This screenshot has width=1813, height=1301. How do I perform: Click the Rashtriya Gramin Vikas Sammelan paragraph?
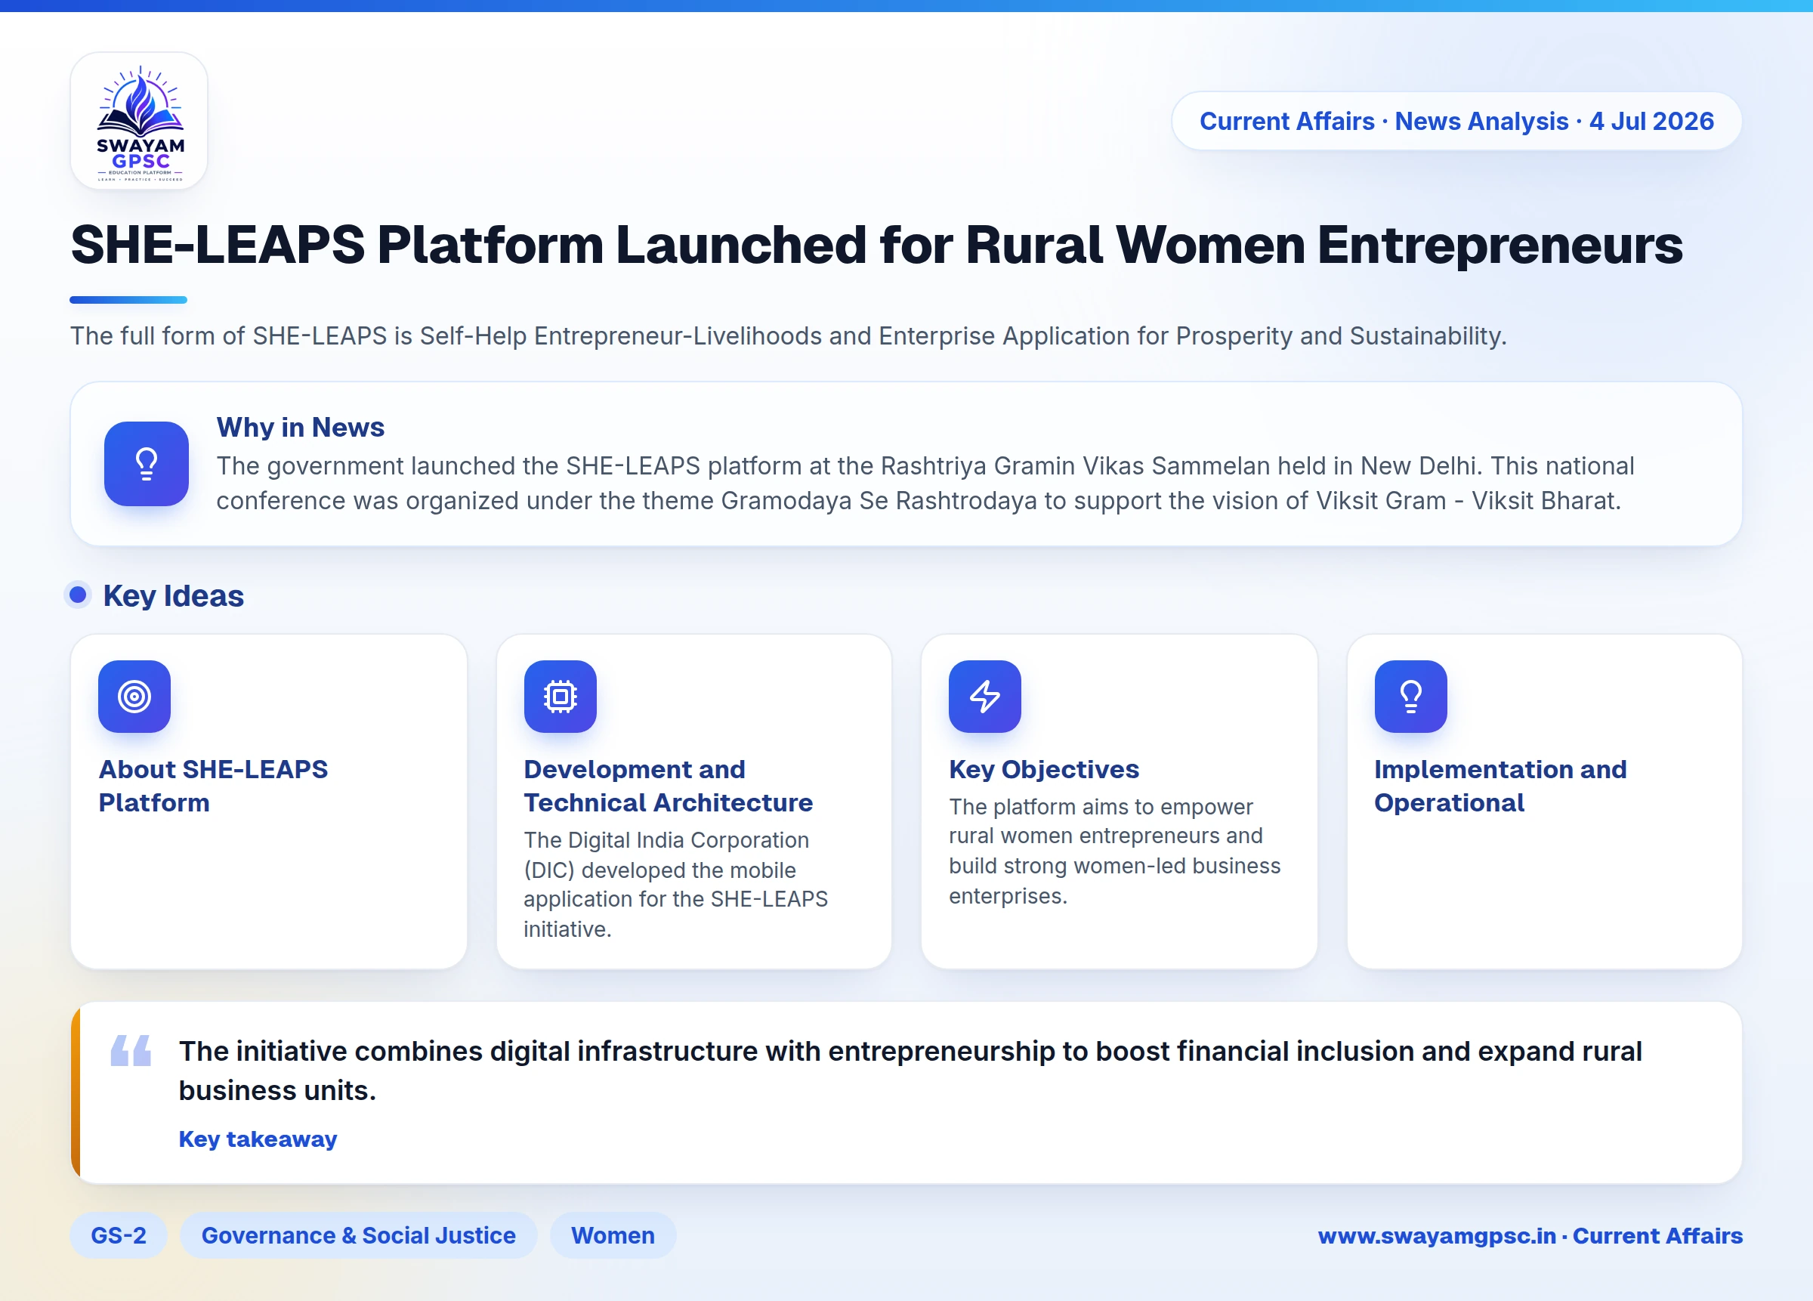pyautogui.click(x=925, y=483)
